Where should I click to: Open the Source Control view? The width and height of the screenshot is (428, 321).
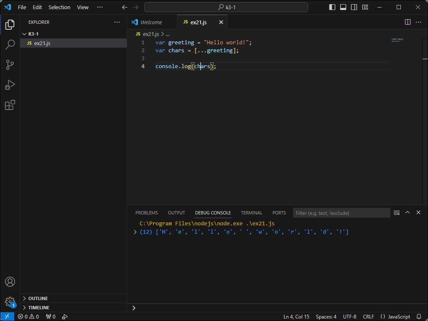10,65
